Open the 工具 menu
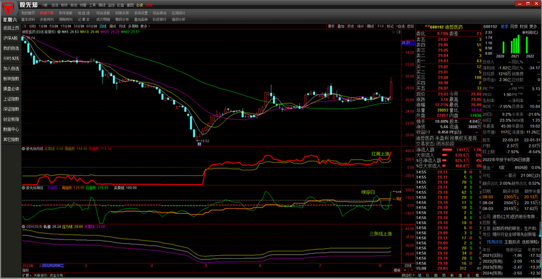This screenshot has height=279, width=542. pyautogui.click(x=92, y=6)
